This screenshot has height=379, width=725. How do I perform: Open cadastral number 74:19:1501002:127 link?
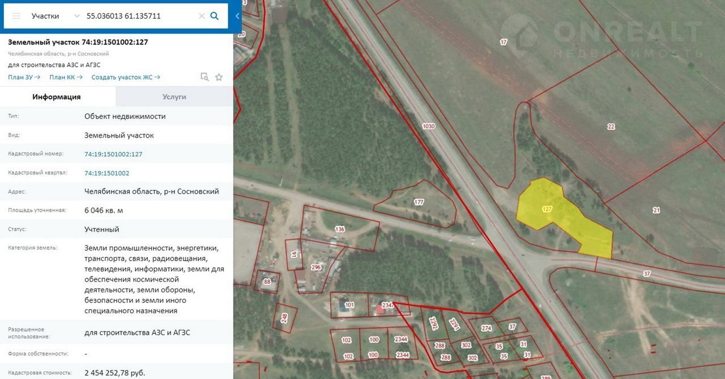click(113, 154)
